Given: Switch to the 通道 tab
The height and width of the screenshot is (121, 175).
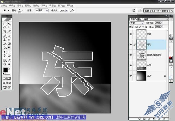Looking at the screenshot, I should 139,19.
